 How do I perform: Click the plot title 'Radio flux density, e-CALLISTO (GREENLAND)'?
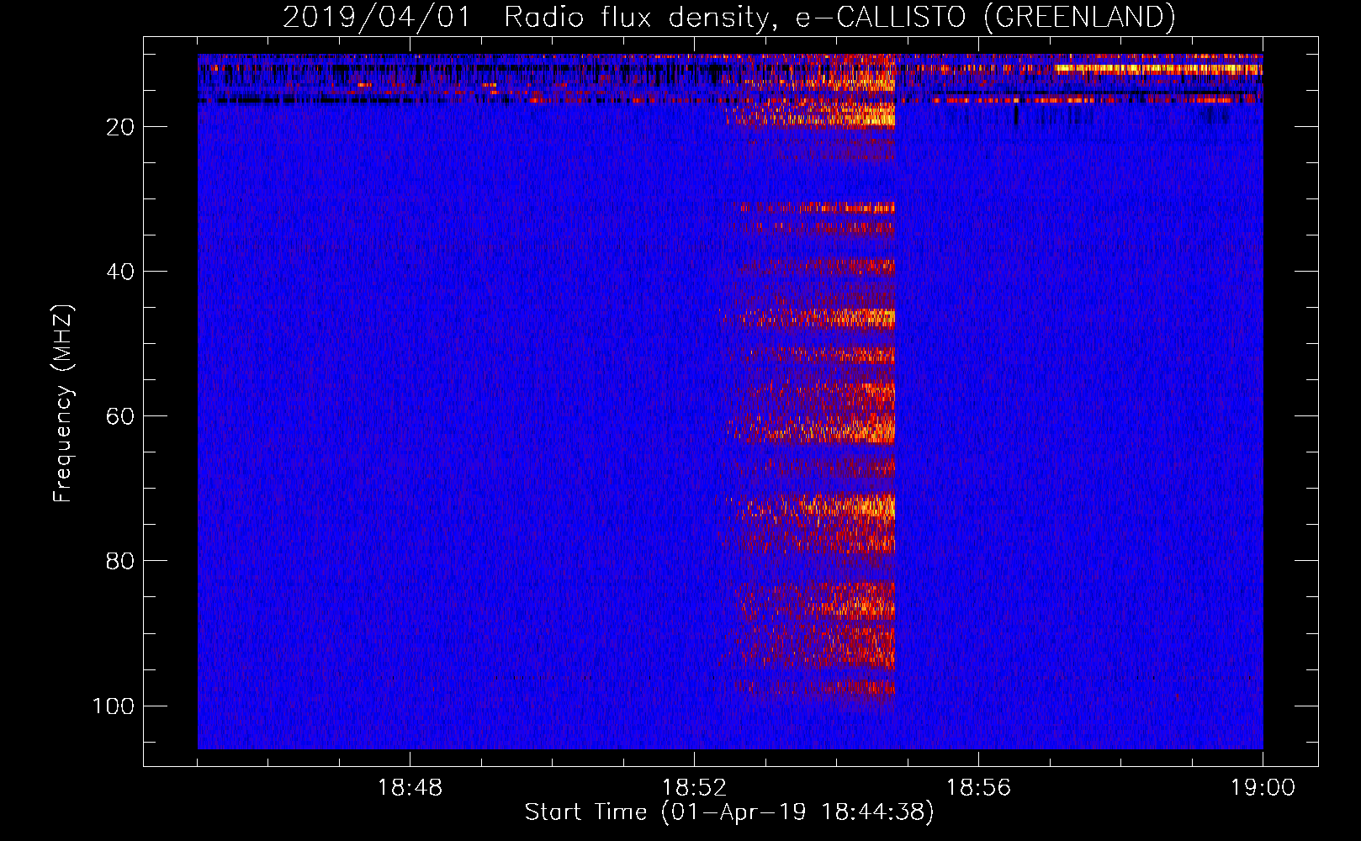tap(839, 17)
